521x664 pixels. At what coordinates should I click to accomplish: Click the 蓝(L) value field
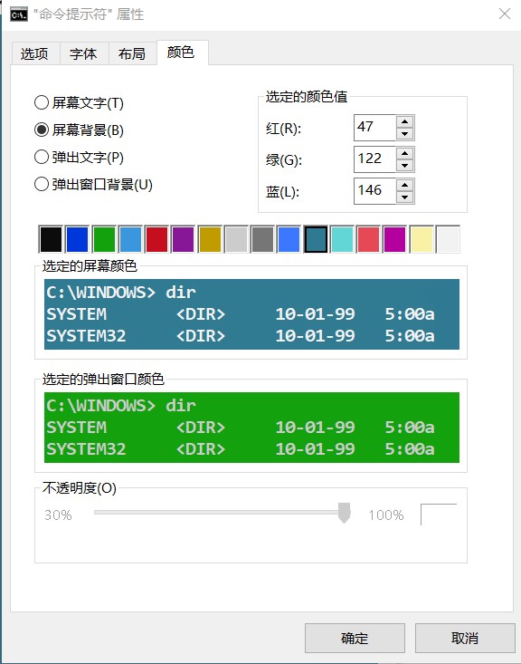pyautogui.click(x=374, y=191)
